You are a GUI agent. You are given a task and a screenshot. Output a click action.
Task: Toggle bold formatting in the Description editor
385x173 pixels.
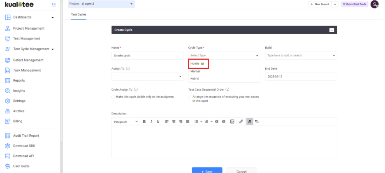tap(144, 122)
